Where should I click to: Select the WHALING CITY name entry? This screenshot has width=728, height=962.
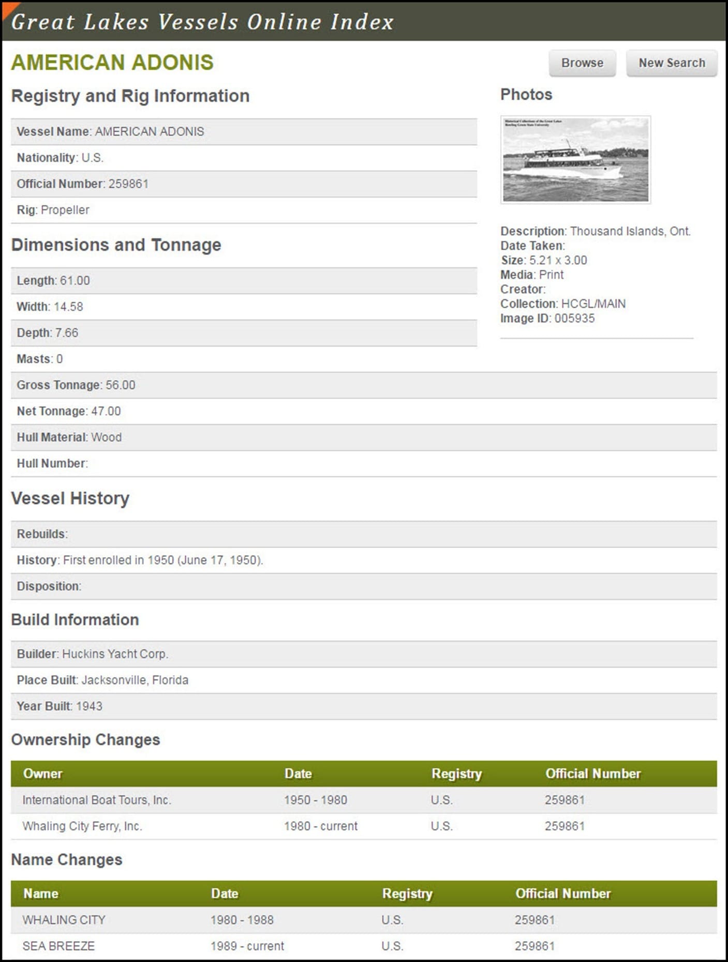pos(64,920)
